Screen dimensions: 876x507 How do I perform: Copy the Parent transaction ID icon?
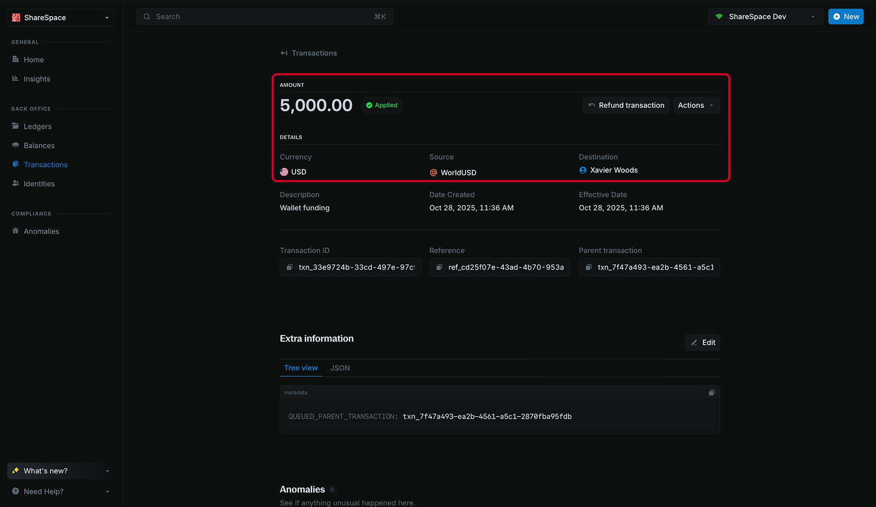[589, 267]
